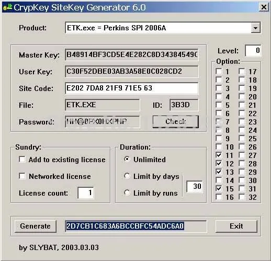Check Option 31 checkbox
This screenshot has width=271, height=261.
242,188
